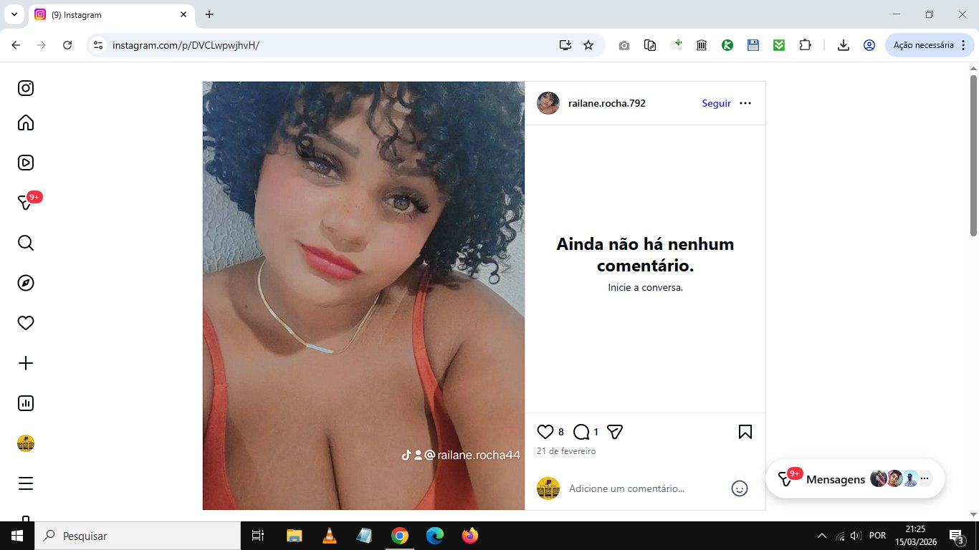This screenshot has width=979, height=550.
Task: Click the Explore compass icon
Action: (x=26, y=283)
